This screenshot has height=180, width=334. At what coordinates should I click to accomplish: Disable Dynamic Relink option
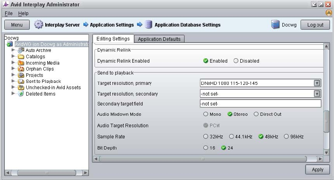(236, 61)
